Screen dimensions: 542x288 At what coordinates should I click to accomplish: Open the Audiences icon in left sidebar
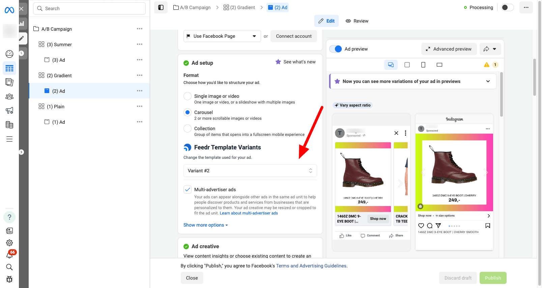pyautogui.click(x=9, y=96)
